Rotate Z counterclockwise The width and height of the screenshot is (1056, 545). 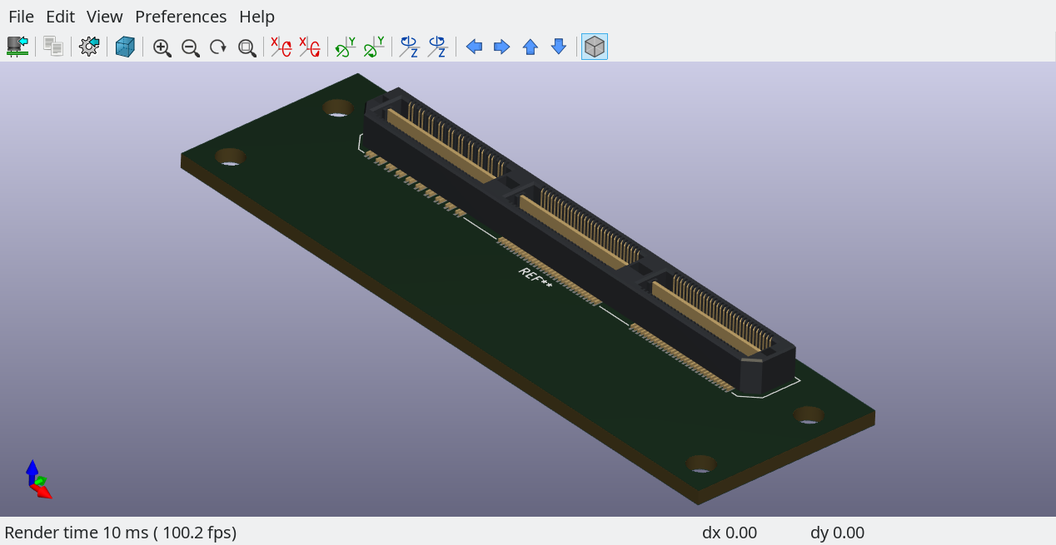437,47
